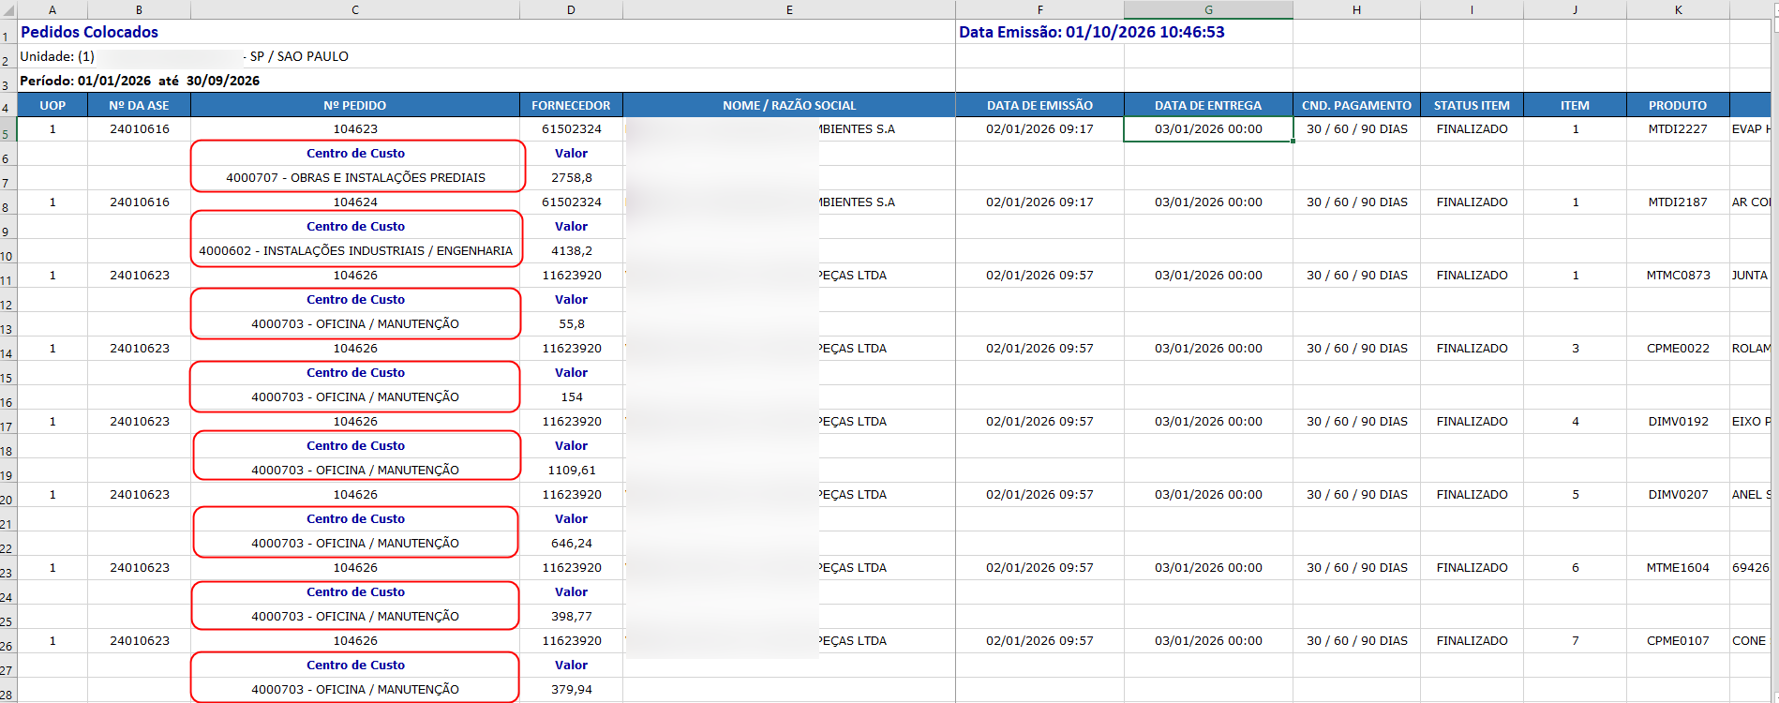The image size is (1779, 703).
Task: Click the 'Nº PEDIDO' header cell
Action: coord(355,105)
